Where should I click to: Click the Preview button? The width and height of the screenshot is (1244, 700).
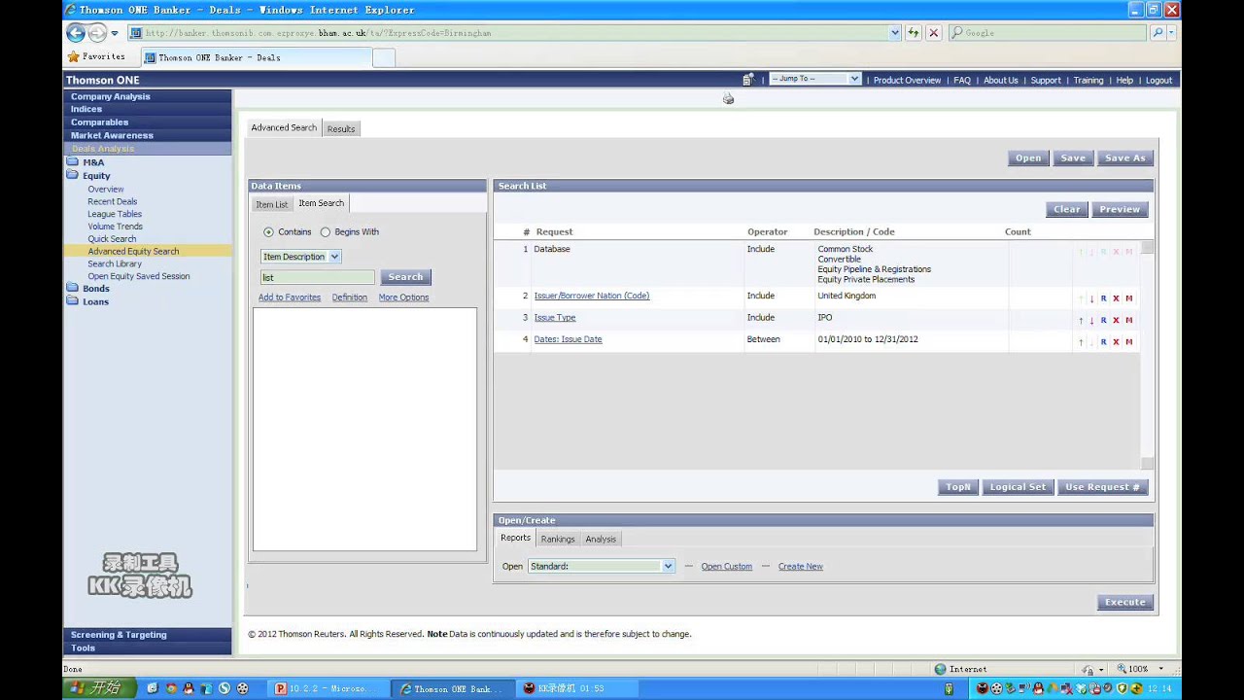point(1120,209)
